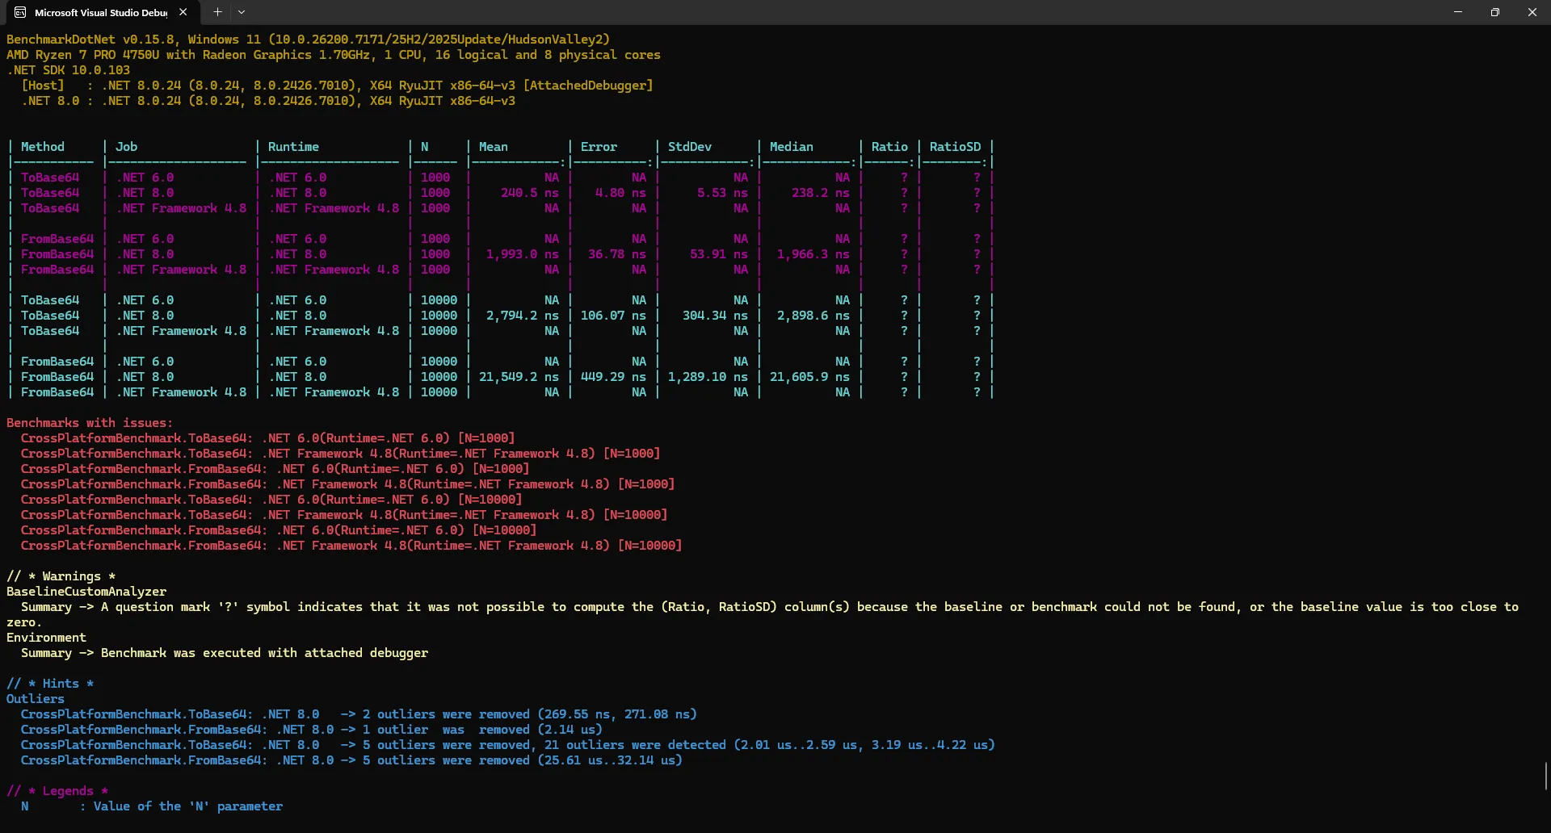Viewport: 1551px width, 833px height.
Task: Click the 21,549.2 ns mean value
Action: pos(519,377)
